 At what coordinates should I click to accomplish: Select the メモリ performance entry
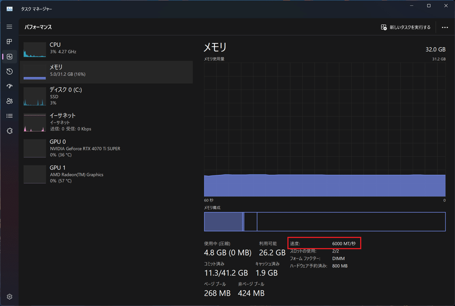coord(107,72)
